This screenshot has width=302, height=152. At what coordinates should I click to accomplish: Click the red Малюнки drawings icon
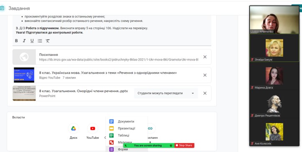112,142
